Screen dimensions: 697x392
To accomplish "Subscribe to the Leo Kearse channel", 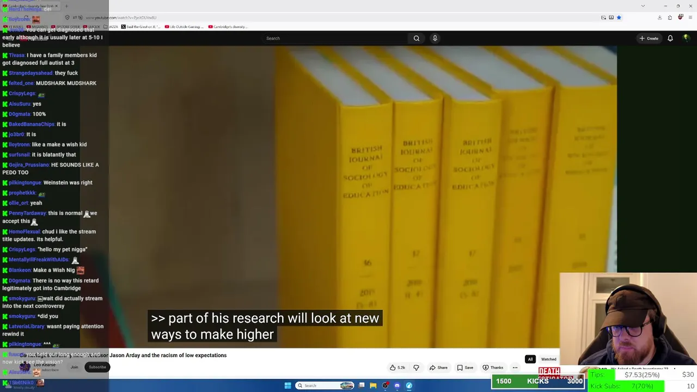I will [97, 367].
